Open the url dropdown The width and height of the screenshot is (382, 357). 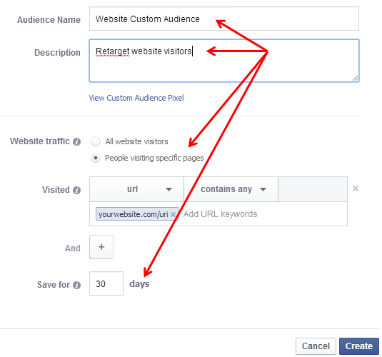(136, 189)
